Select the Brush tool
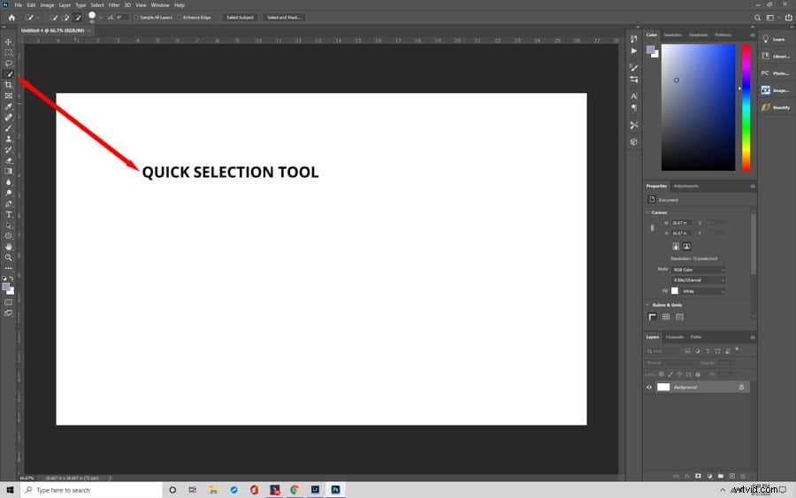The height and width of the screenshot is (498, 796). click(x=9, y=128)
